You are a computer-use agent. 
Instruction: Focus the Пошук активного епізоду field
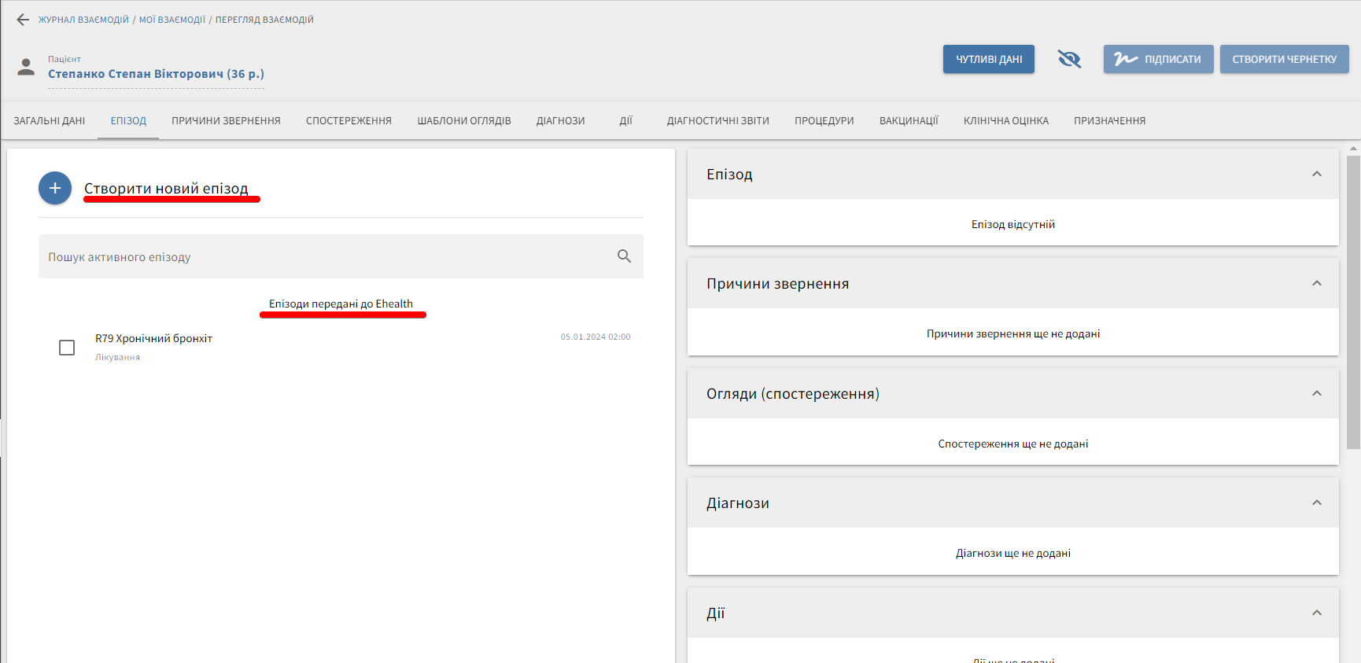[323, 256]
